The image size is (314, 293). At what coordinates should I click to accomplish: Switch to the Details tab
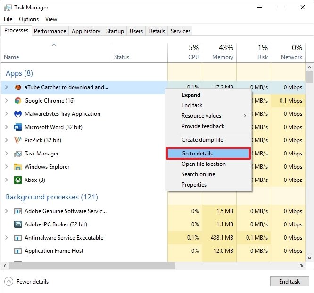coord(157,31)
